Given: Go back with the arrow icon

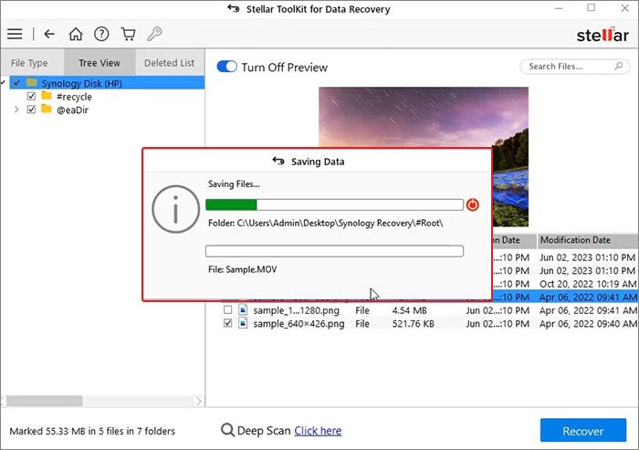Looking at the screenshot, I should point(49,34).
